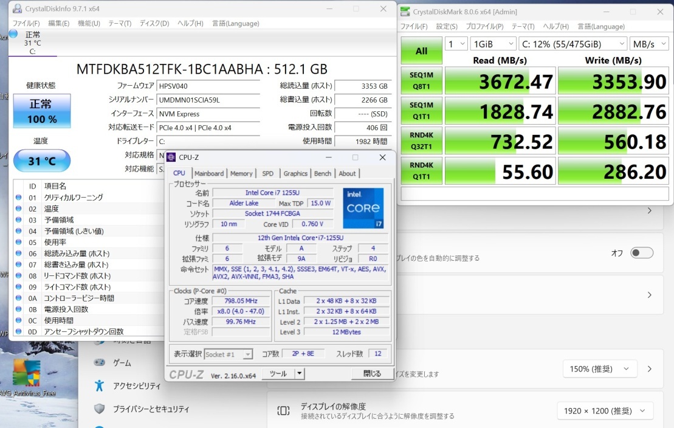
Task: Select the アクセシビリティ sidebar icon
Action: click(x=98, y=385)
